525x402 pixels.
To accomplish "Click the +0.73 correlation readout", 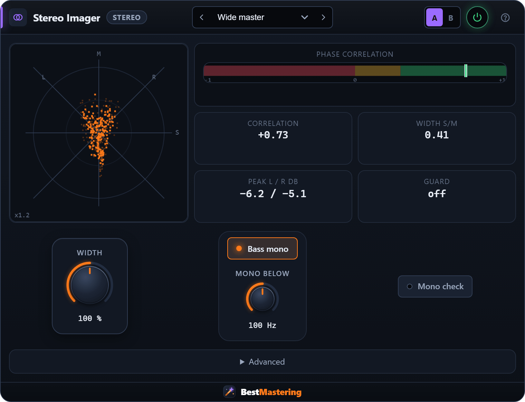I will 273,135.
